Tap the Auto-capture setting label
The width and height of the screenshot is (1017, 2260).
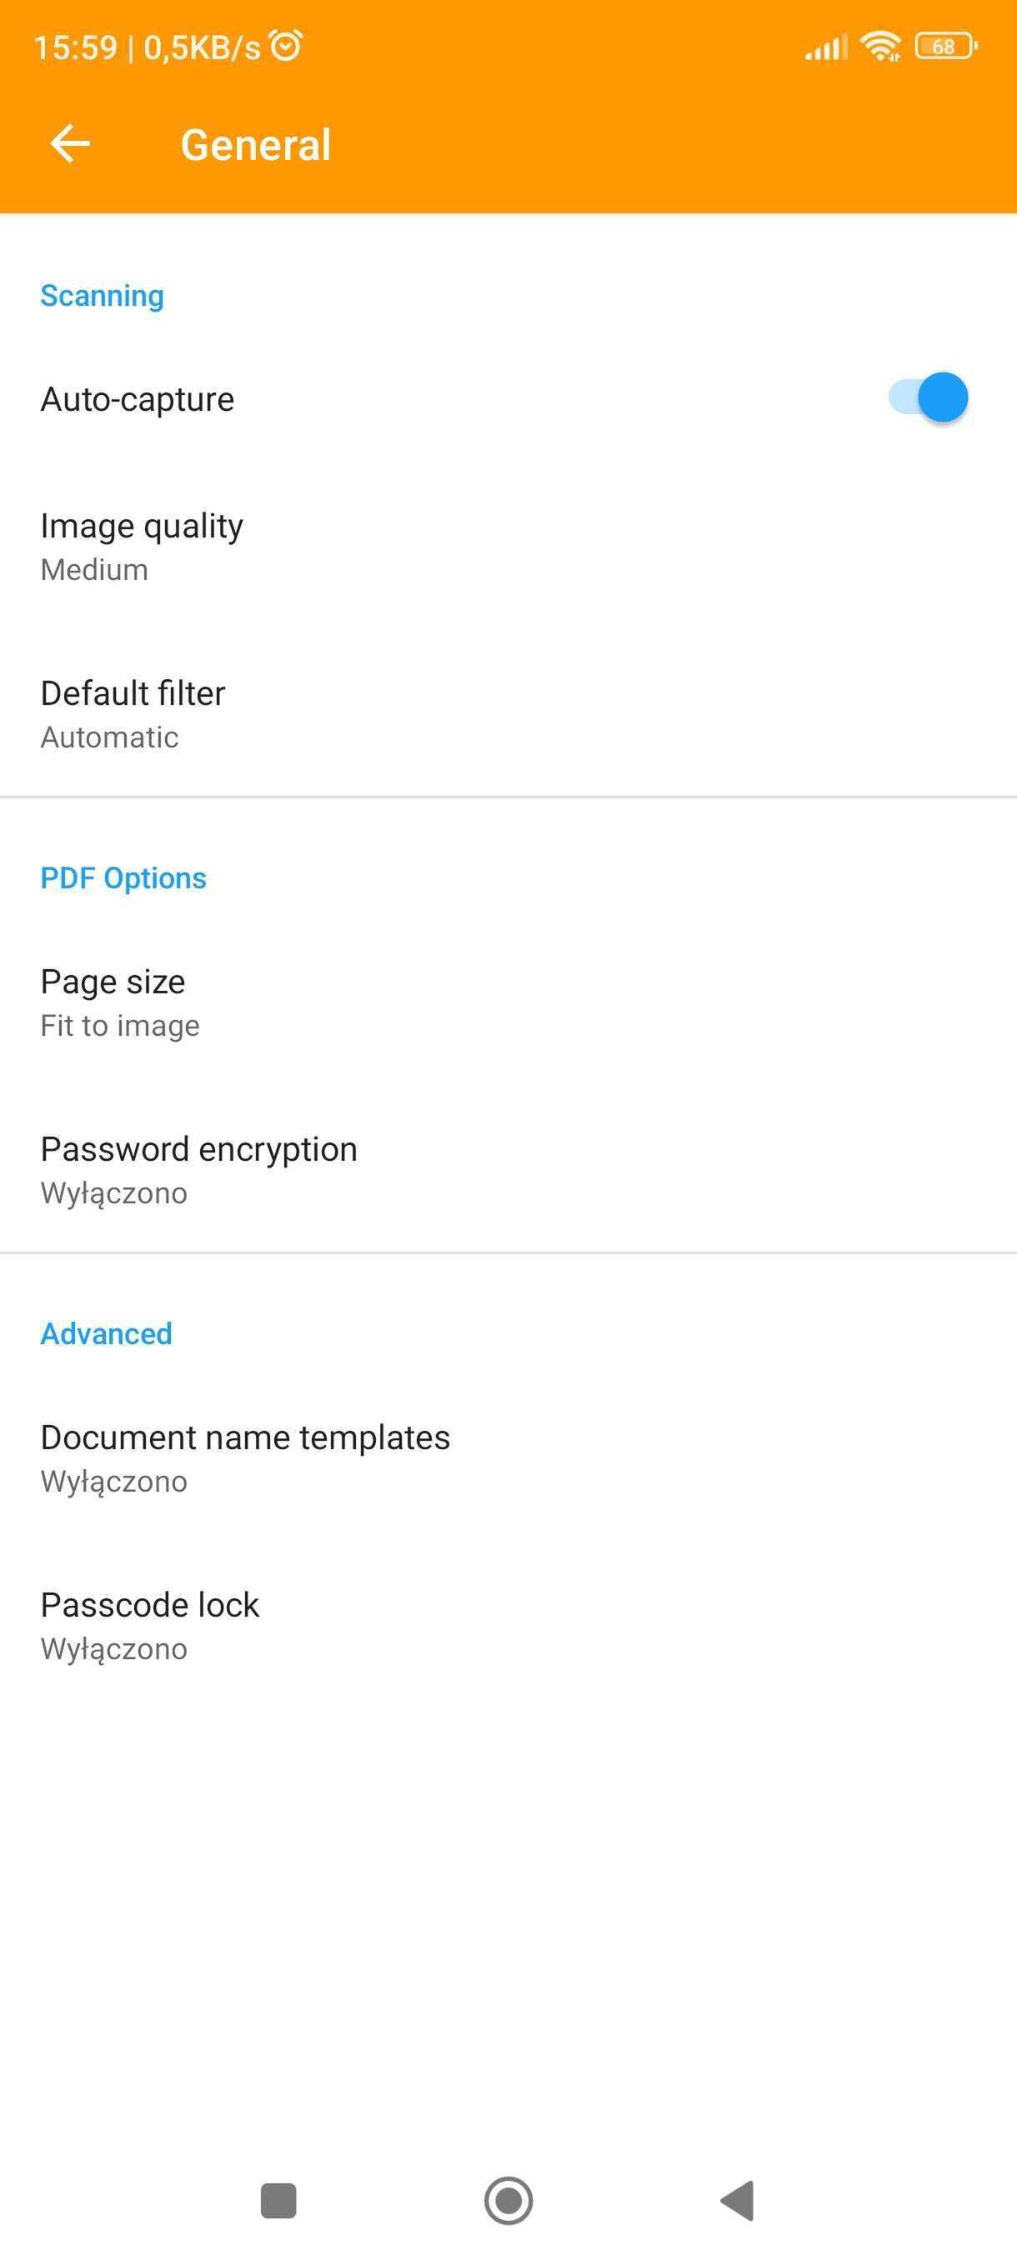[138, 399]
